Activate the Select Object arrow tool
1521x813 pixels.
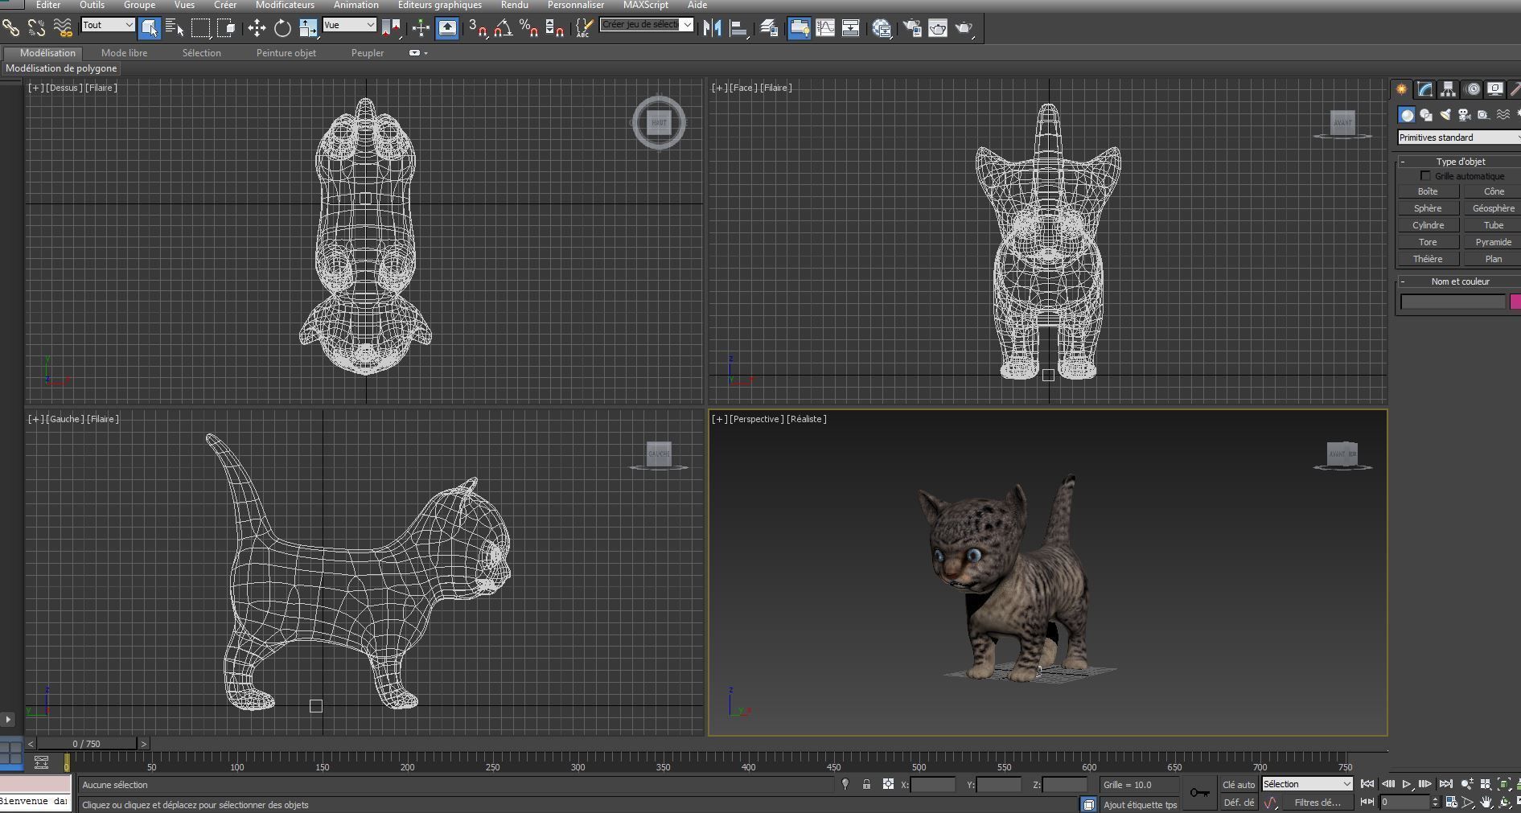click(x=149, y=28)
